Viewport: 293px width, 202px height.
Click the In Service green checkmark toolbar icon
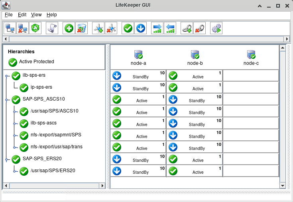(x=128, y=28)
